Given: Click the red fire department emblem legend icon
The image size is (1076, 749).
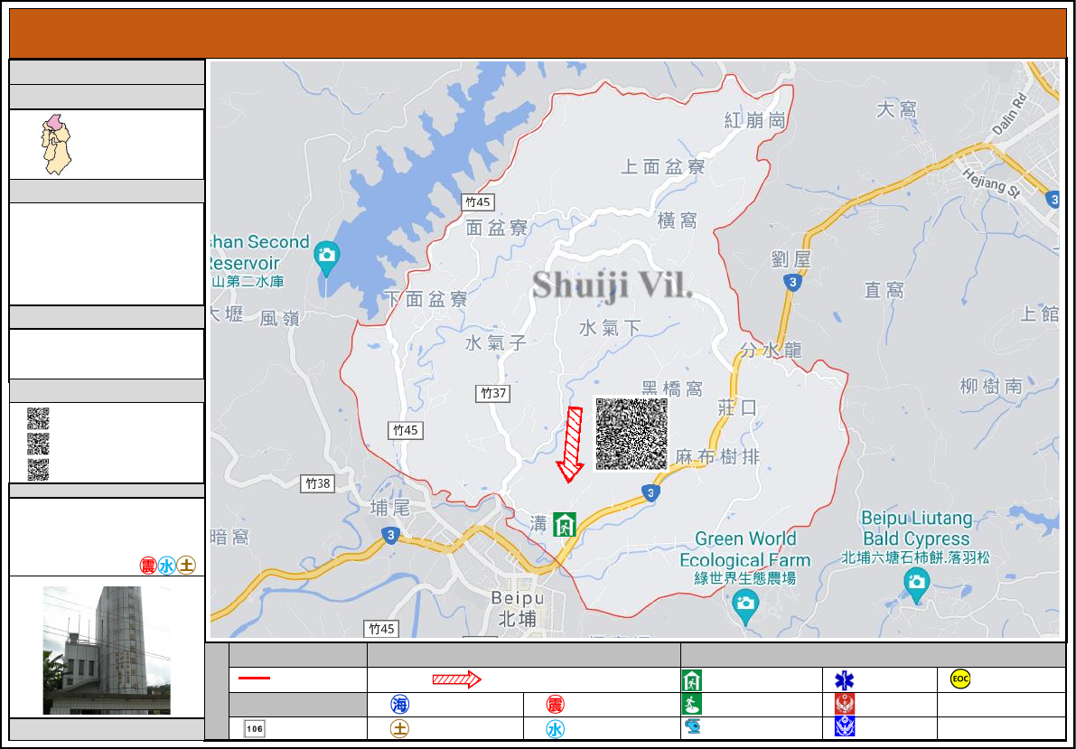Looking at the screenshot, I should pyautogui.click(x=844, y=704).
